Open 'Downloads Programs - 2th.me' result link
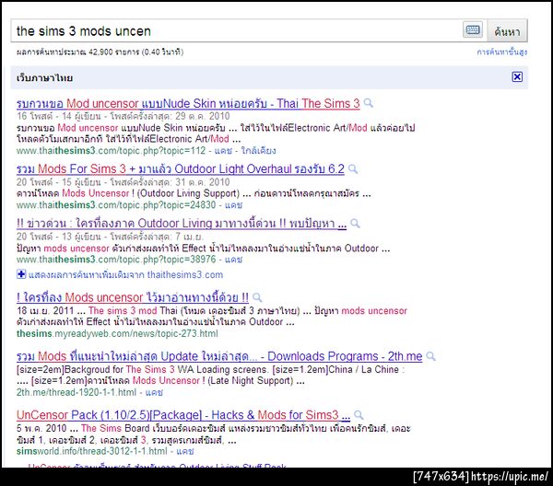Image resolution: width=553 pixels, height=486 pixels. tap(219, 356)
